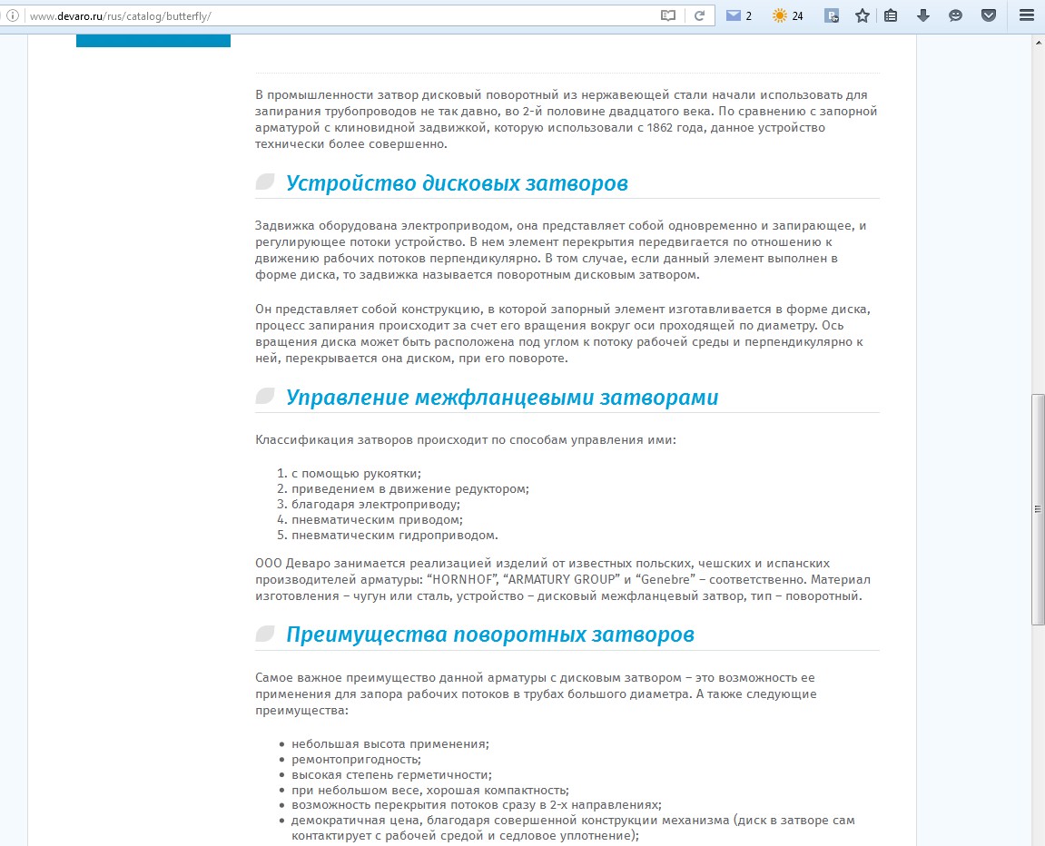Image resolution: width=1045 pixels, height=846 pixels.
Task: Click the vertical scrollbar thumb
Action: pos(1038,509)
